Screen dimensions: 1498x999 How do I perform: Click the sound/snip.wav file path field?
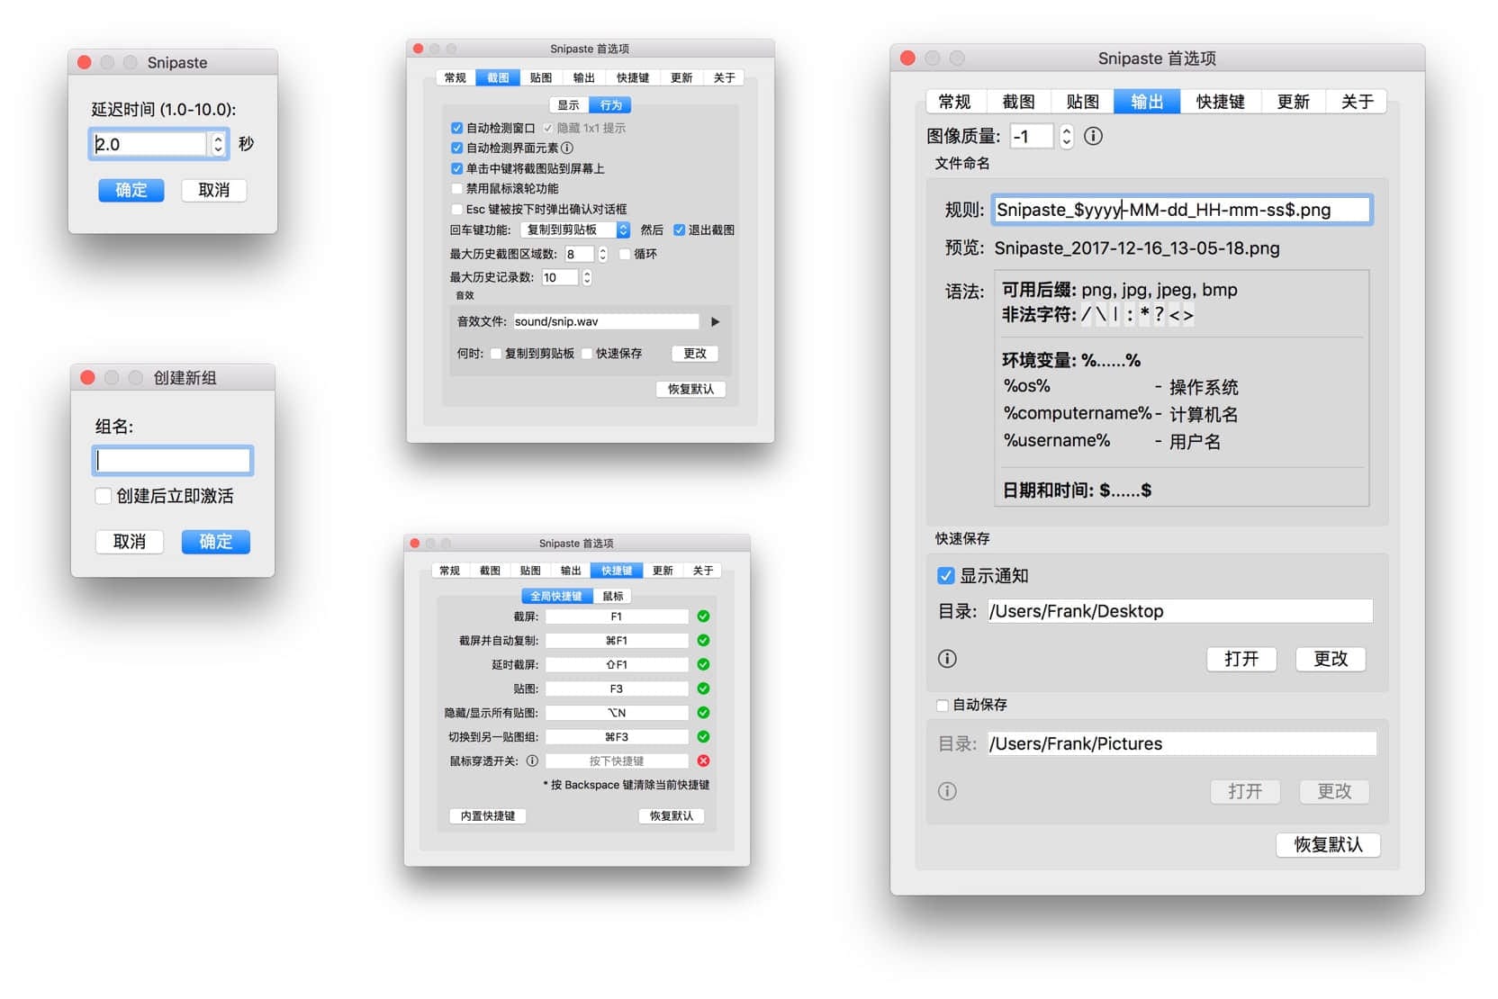point(606,321)
